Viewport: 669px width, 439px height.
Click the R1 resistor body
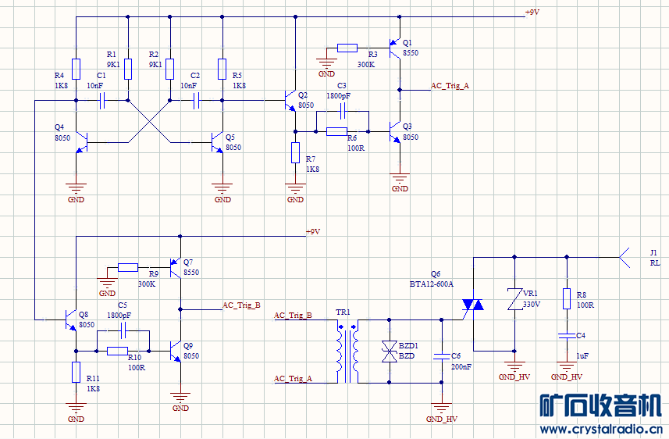(127, 70)
